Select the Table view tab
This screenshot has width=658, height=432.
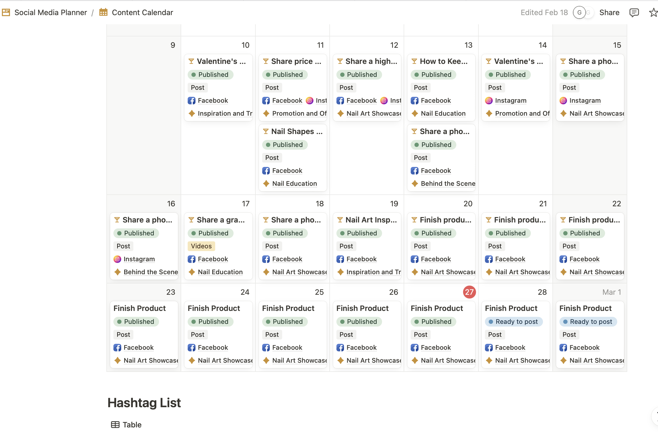click(131, 424)
